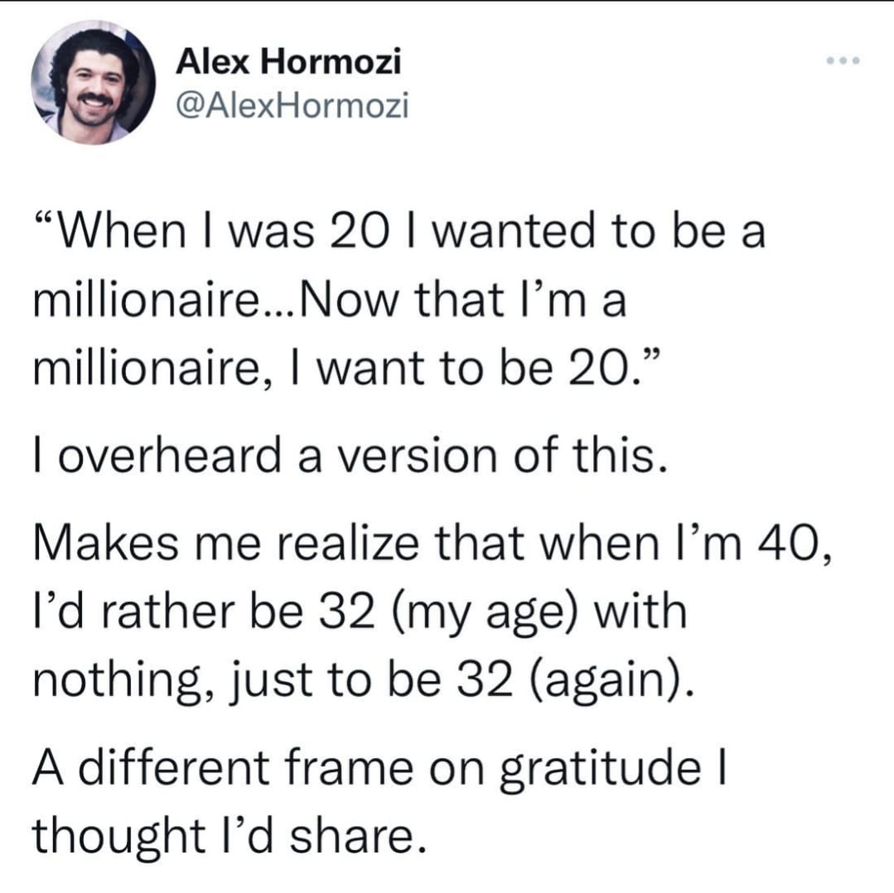The width and height of the screenshot is (894, 893).
Task: Open the @AlexHormozi handle link
Action: pos(292,105)
